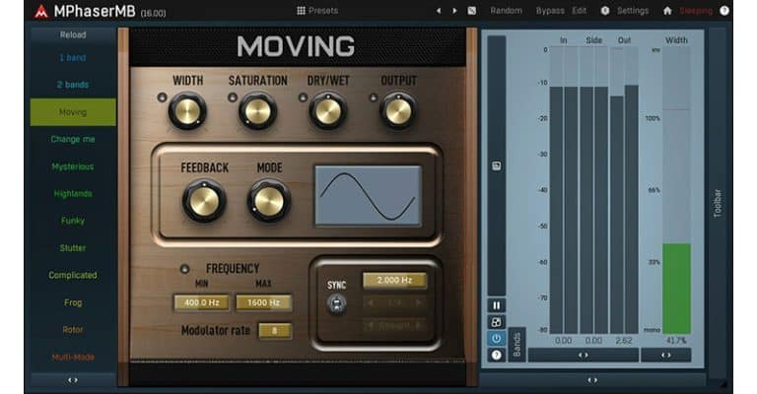Screen dimensions: 757x394
Task: Click the red Sleeping status label
Action: [x=696, y=11]
